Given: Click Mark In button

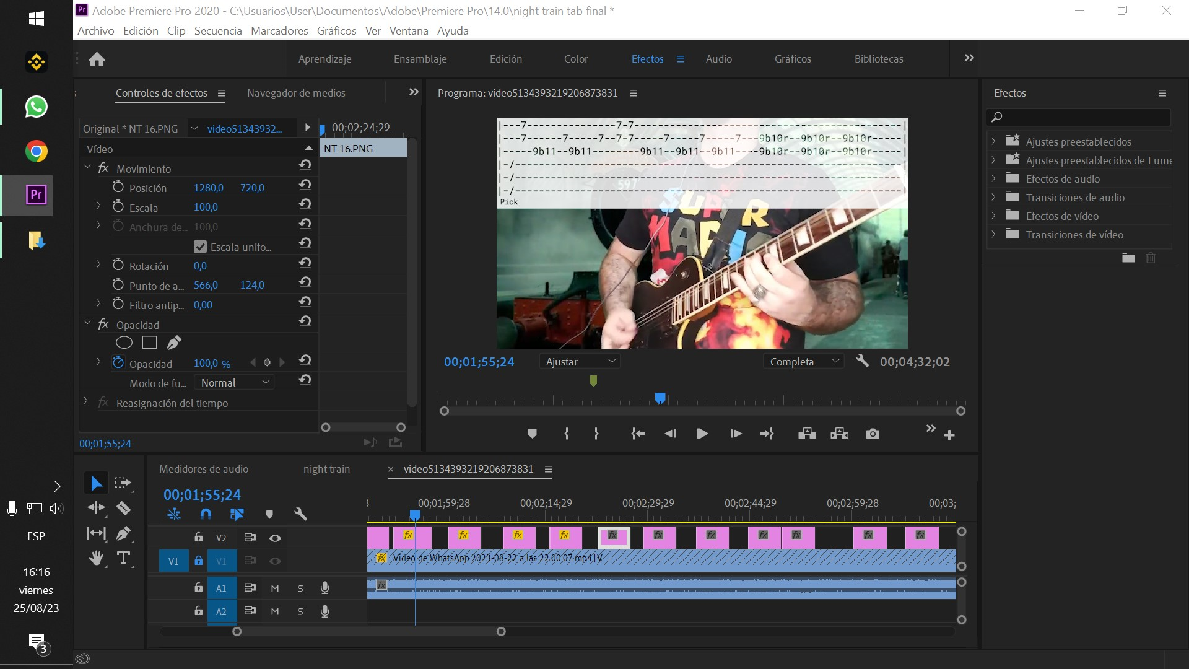Looking at the screenshot, I should click(567, 434).
